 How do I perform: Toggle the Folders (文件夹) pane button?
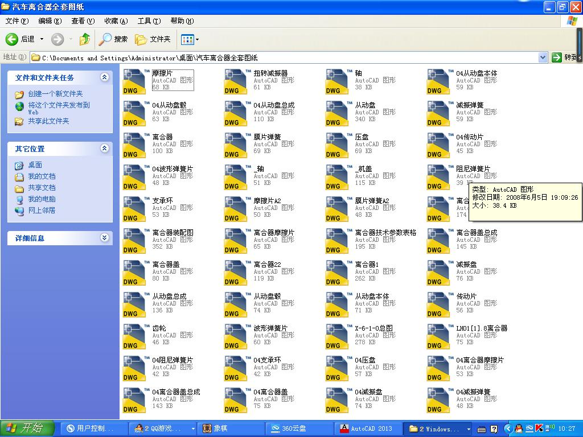tap(153, 39)
